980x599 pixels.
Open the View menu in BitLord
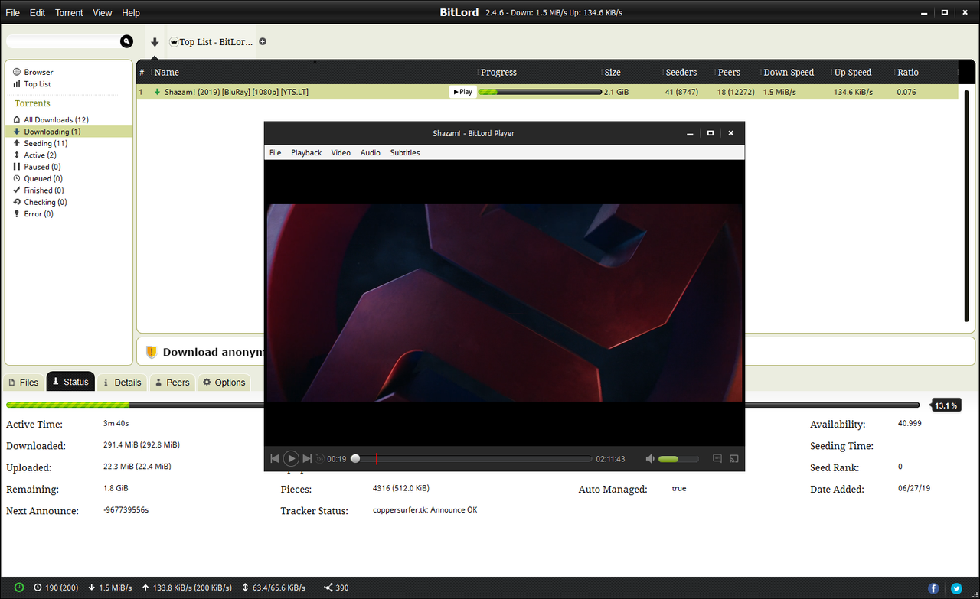102,13
